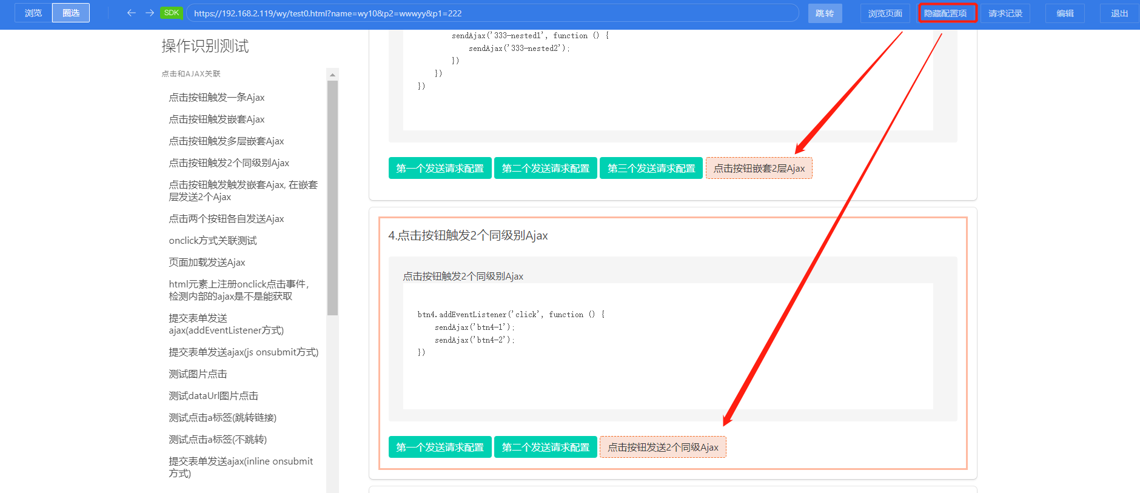The height and width of the screenshot is (493, 1140).
Task: Click the sidebar scrollbar thumb
Action: (332, 198)
